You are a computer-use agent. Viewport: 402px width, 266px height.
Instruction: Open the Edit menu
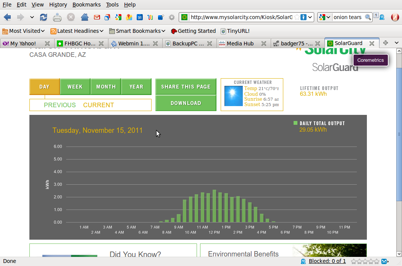pyautogui.click(x=21, y=5)
